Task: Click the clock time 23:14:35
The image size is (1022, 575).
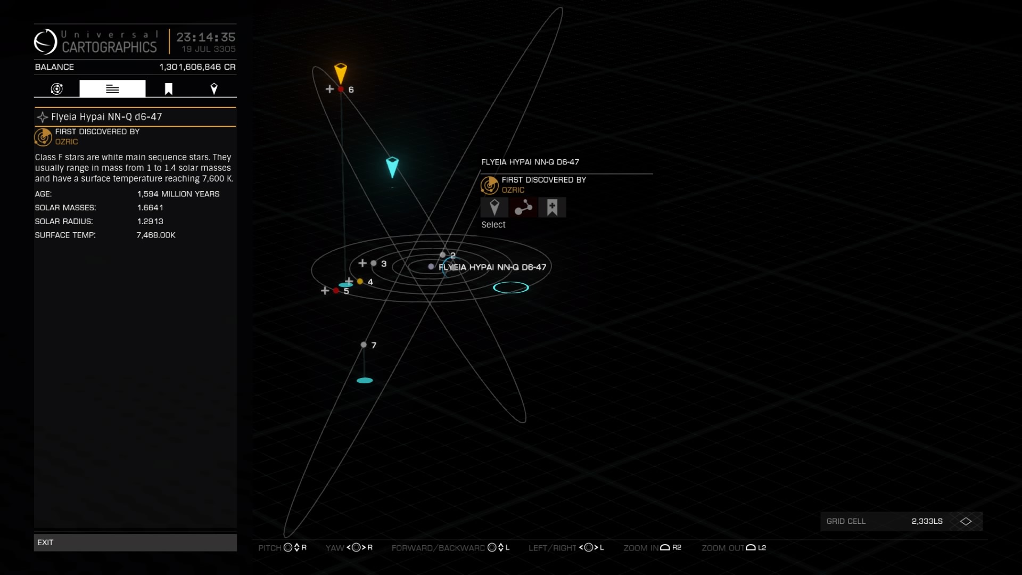Action: tap(206, 37)
